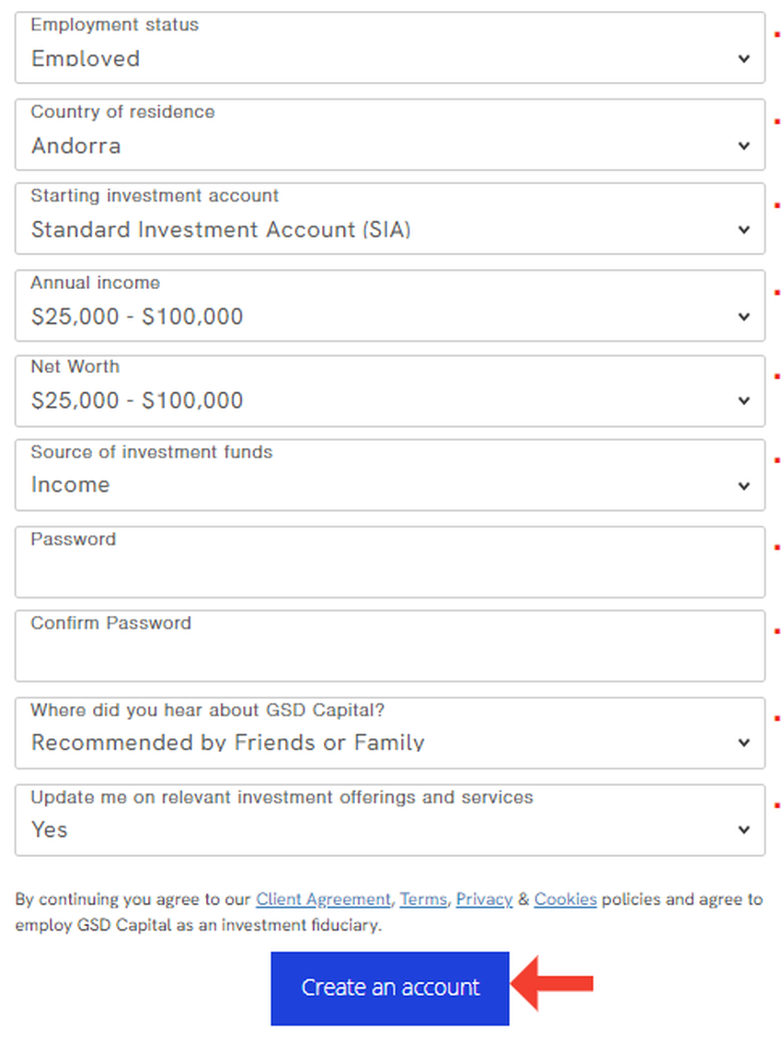782x1042 pixels.
Task: Expand Source of investment funds dropdown
Action: [x=389, y=475]
